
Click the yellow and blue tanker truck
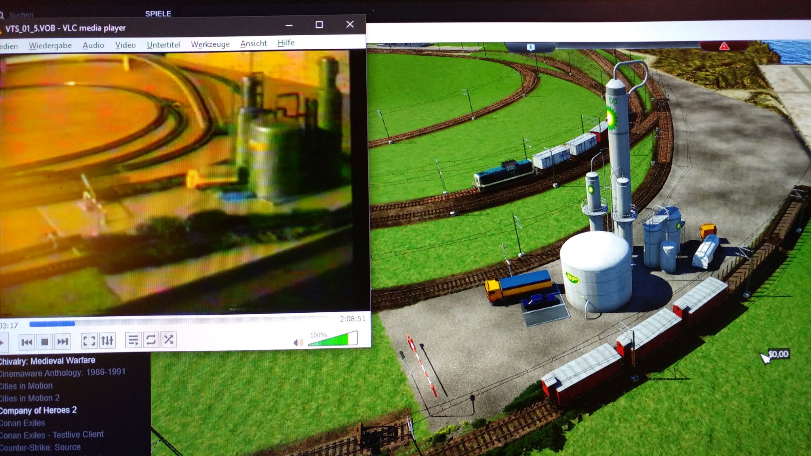519,287
